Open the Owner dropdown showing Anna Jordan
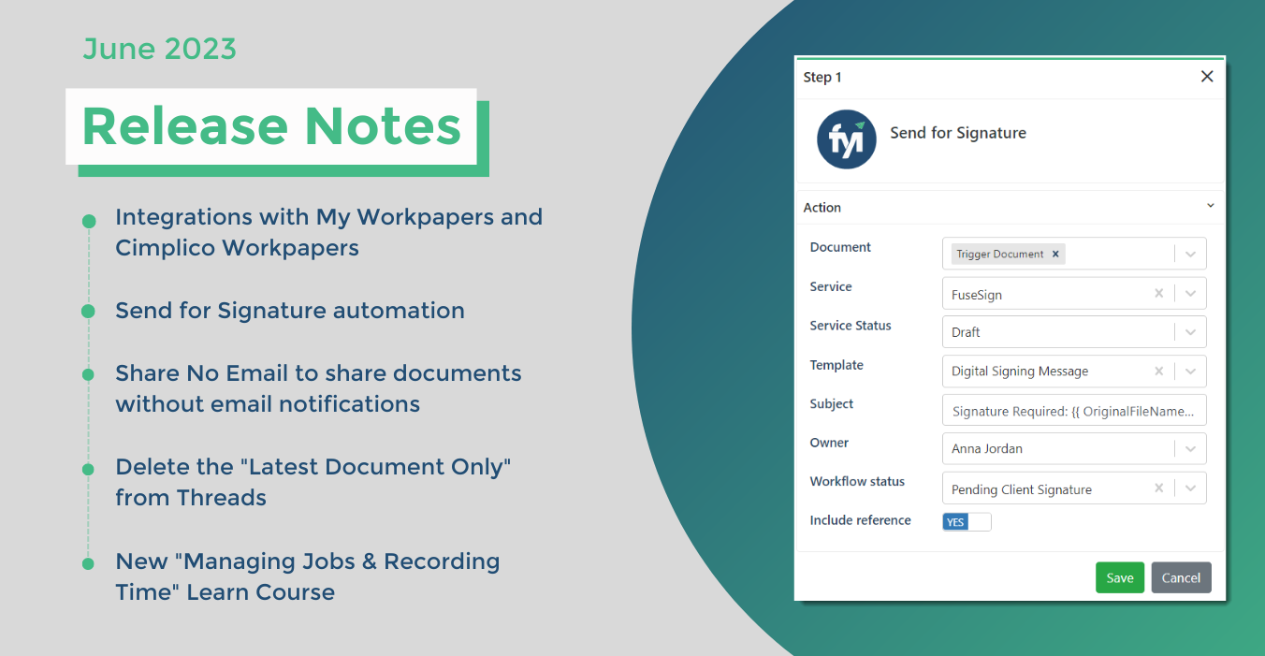Screen dimensions: 1265x656 [x=1192, y=448]
